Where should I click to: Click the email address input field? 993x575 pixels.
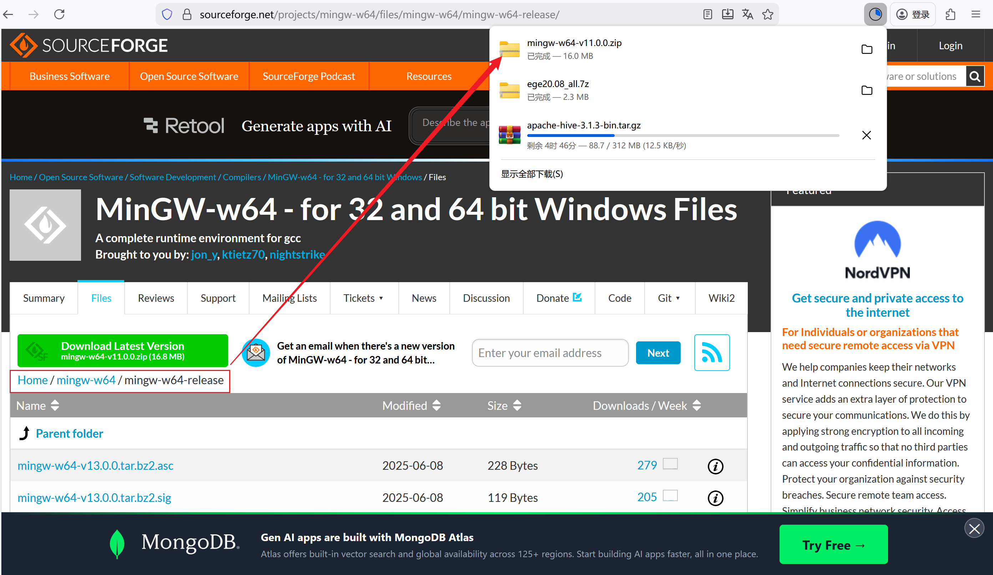(550, 353)
